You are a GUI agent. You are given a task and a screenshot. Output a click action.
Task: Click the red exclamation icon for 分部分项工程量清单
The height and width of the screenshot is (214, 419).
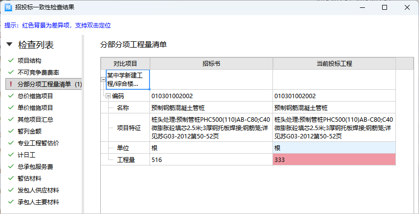tap(11, 84)
